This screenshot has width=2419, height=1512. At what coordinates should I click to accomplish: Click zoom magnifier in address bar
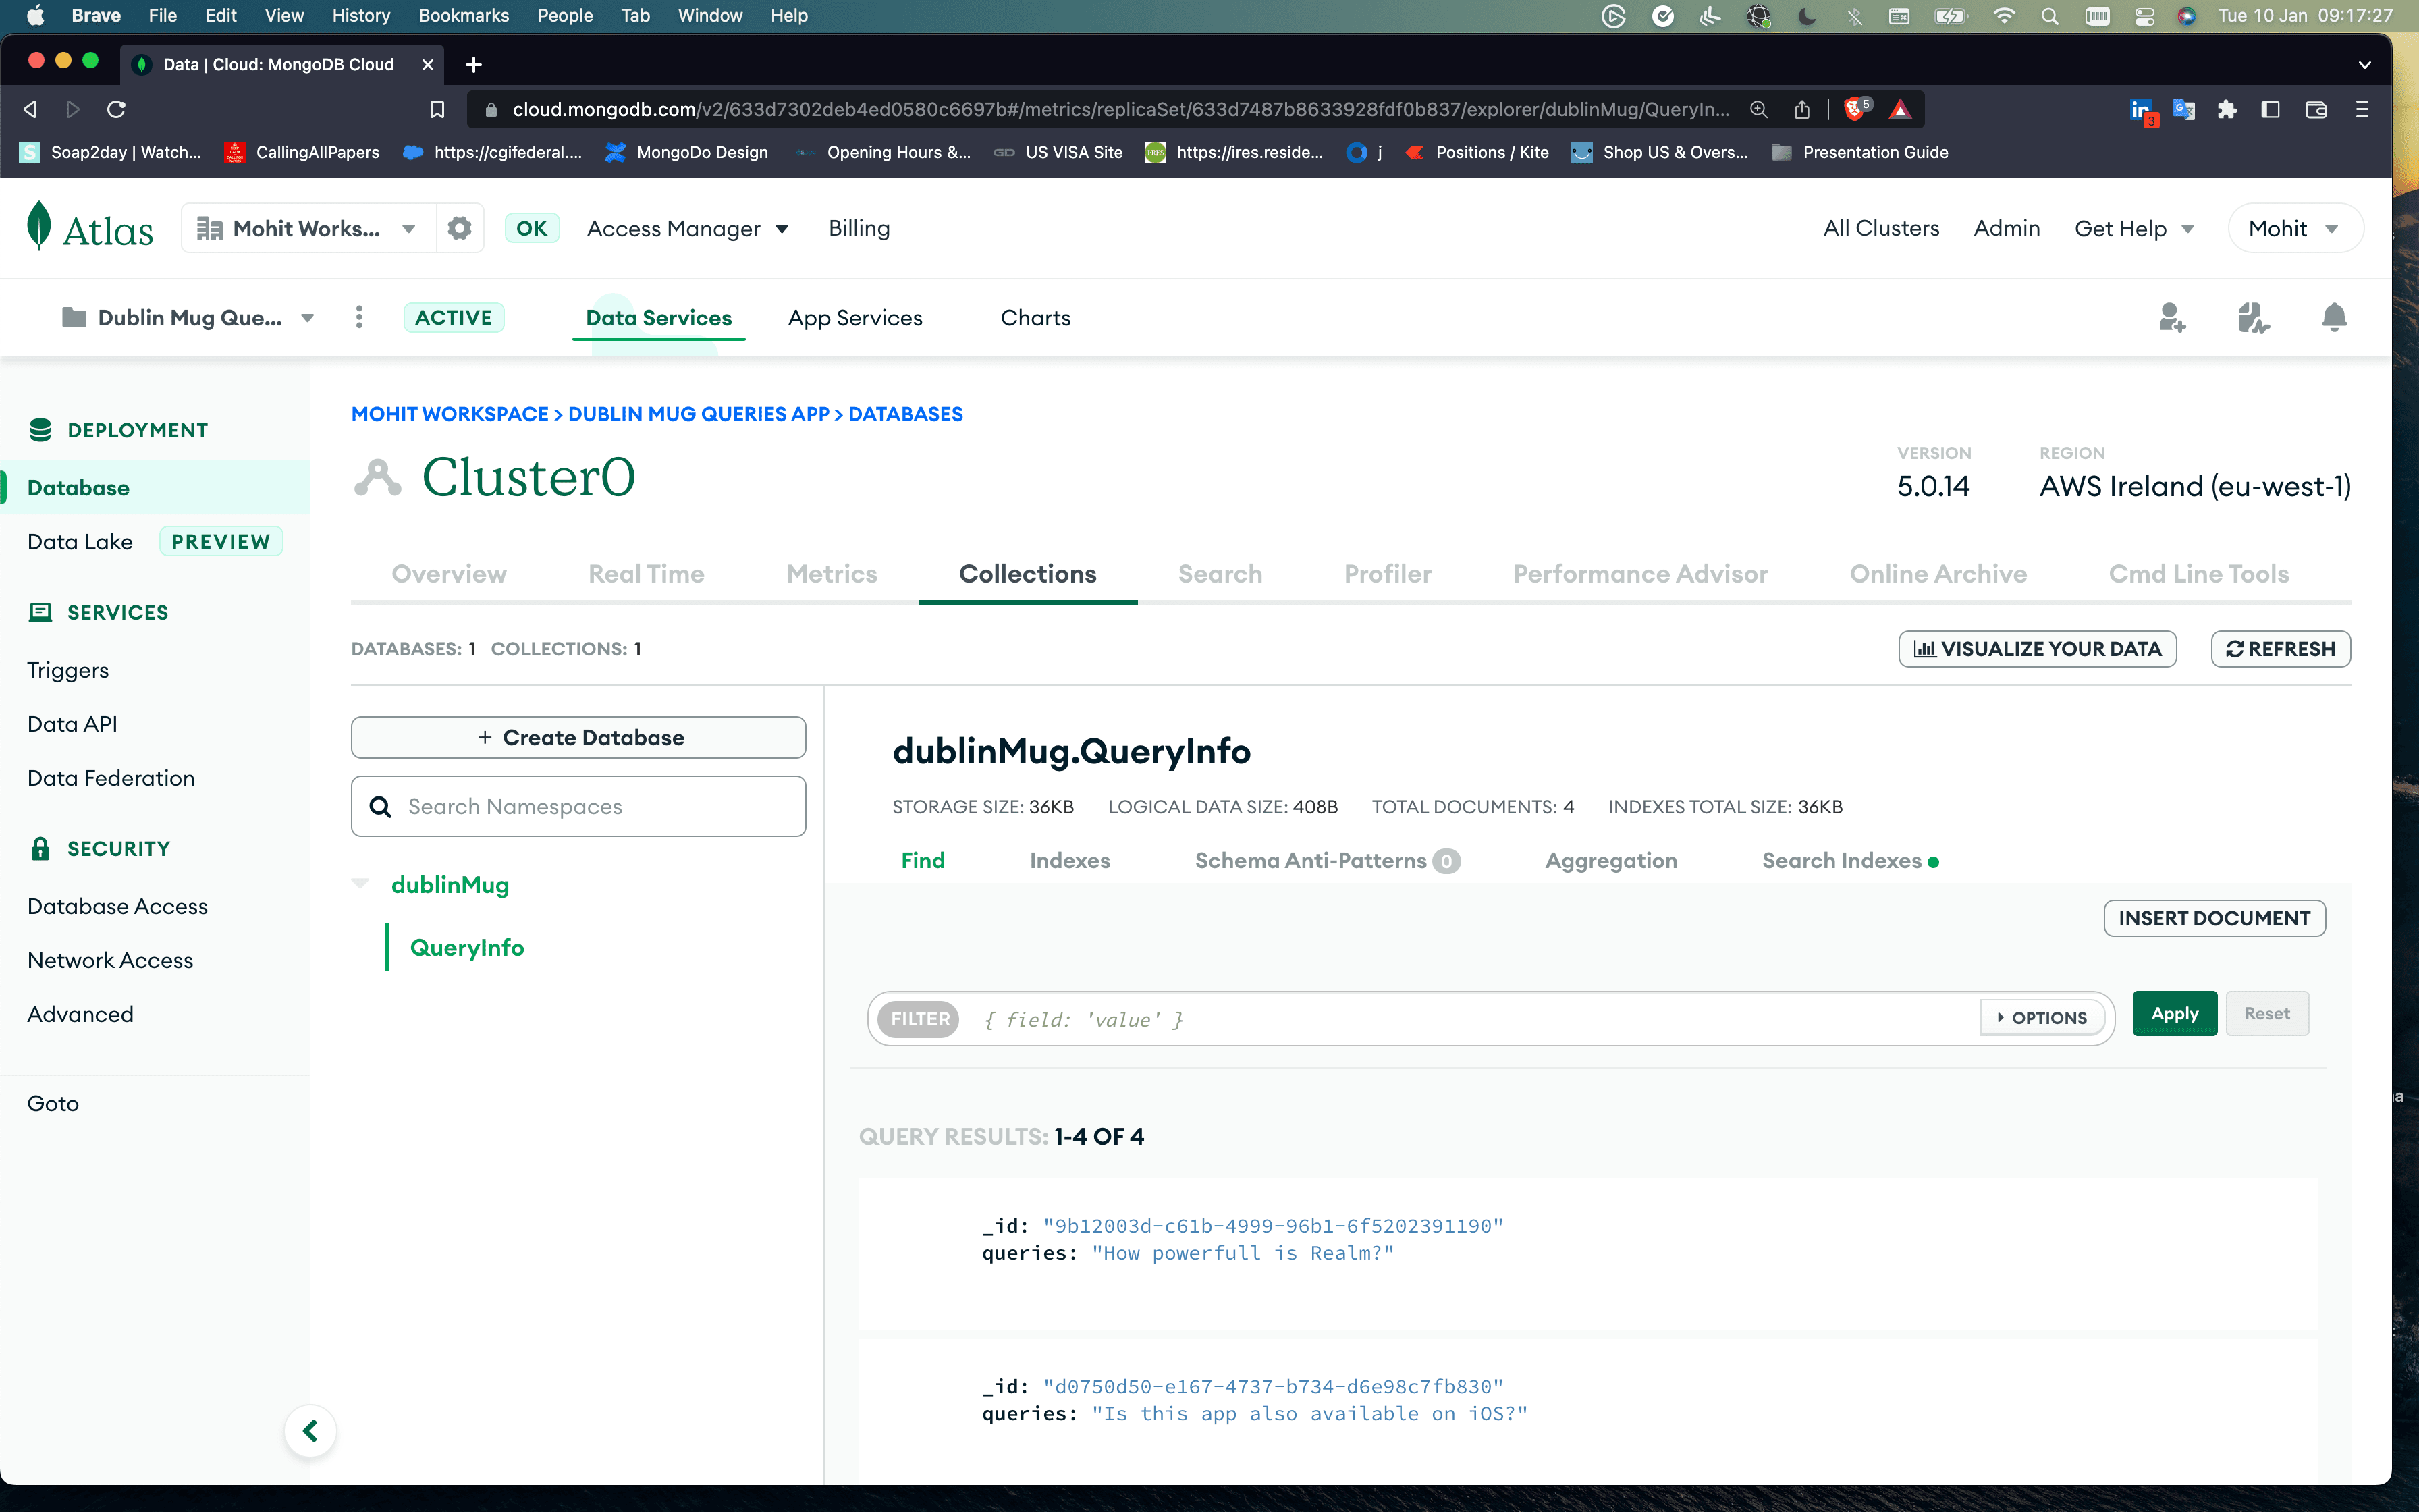(x=1758, y=109)
